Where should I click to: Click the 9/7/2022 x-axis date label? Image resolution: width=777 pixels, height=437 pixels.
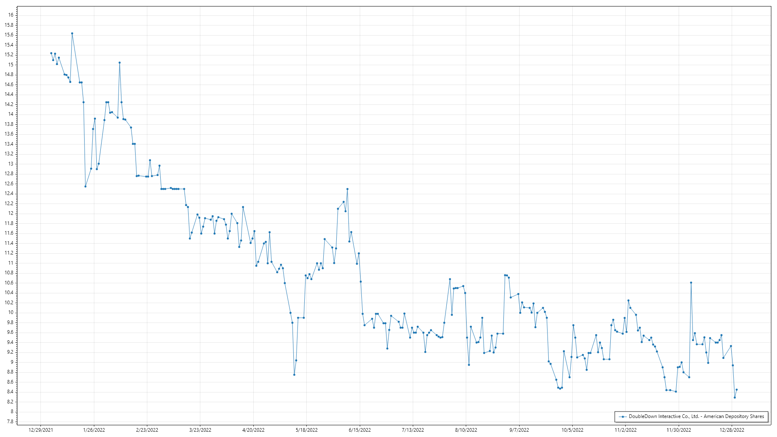point(519,430)
